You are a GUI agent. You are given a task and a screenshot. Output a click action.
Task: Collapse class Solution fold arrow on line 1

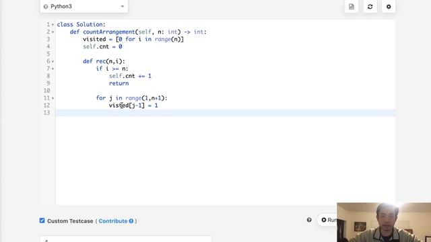tap(53, 25)
